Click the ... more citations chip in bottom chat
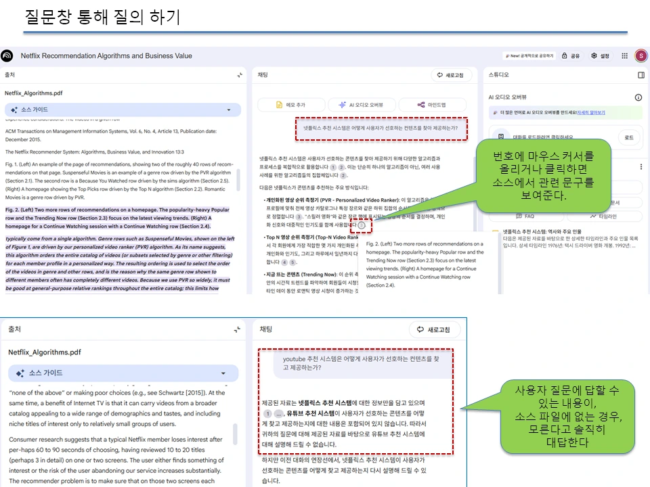This screenshot has width=650, height=487. (278, 414)
